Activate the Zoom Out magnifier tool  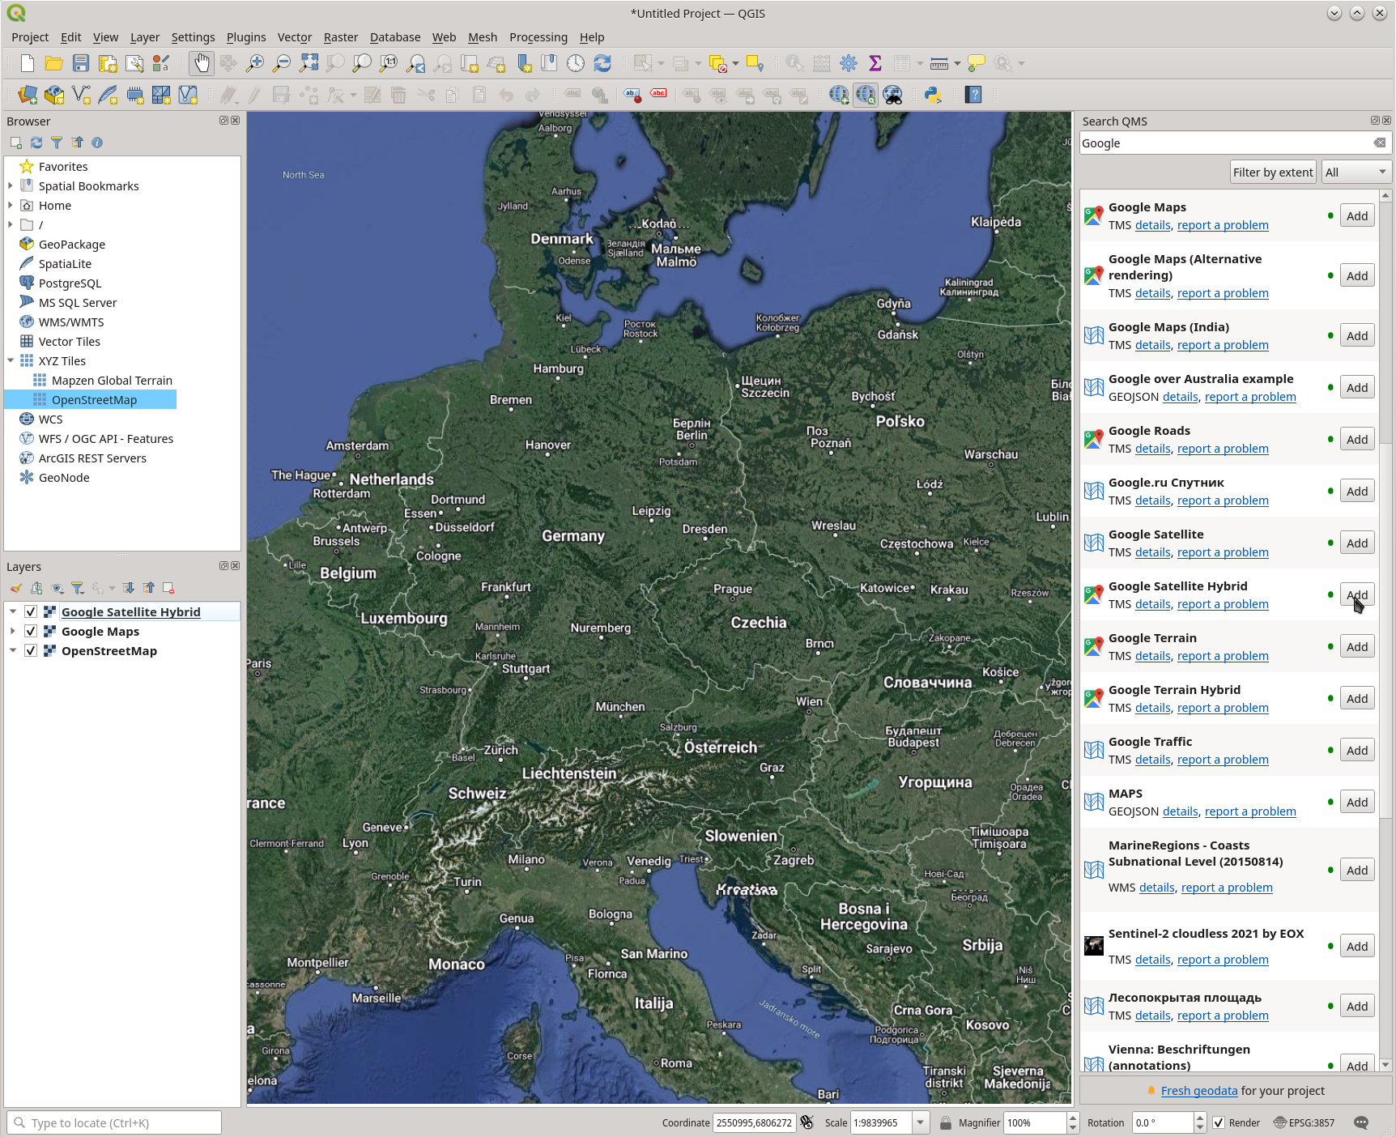tap(282, 63)
